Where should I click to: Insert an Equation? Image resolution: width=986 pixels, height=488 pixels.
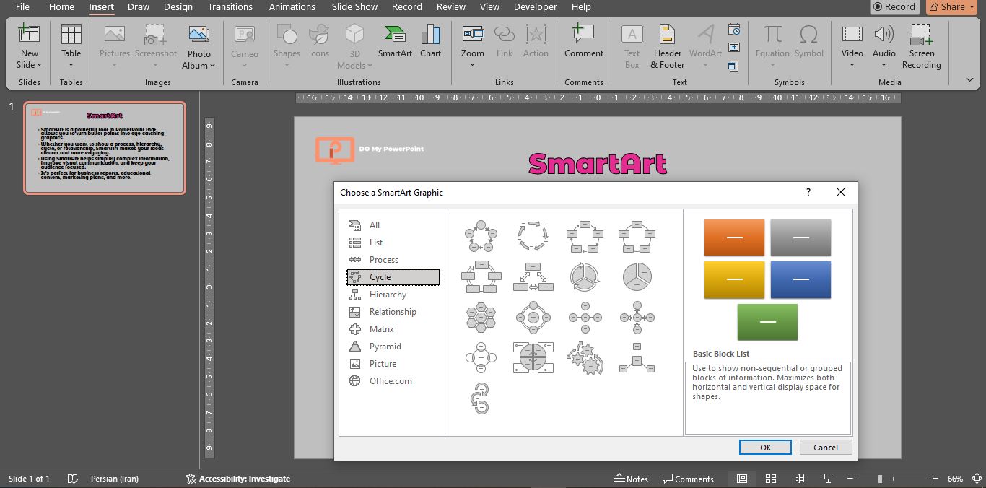[x=772, y=43]
